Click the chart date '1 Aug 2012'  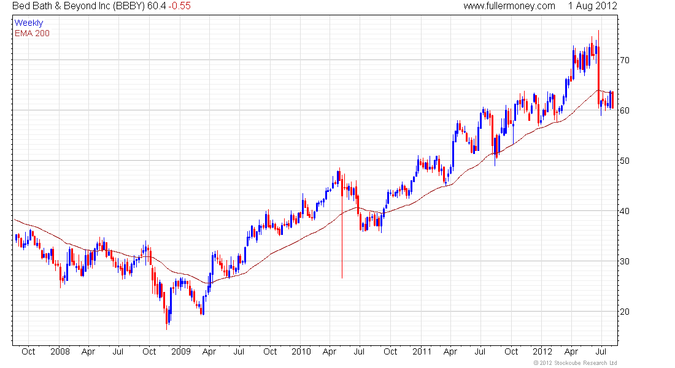pyautogui.click(x=592, y=6)
